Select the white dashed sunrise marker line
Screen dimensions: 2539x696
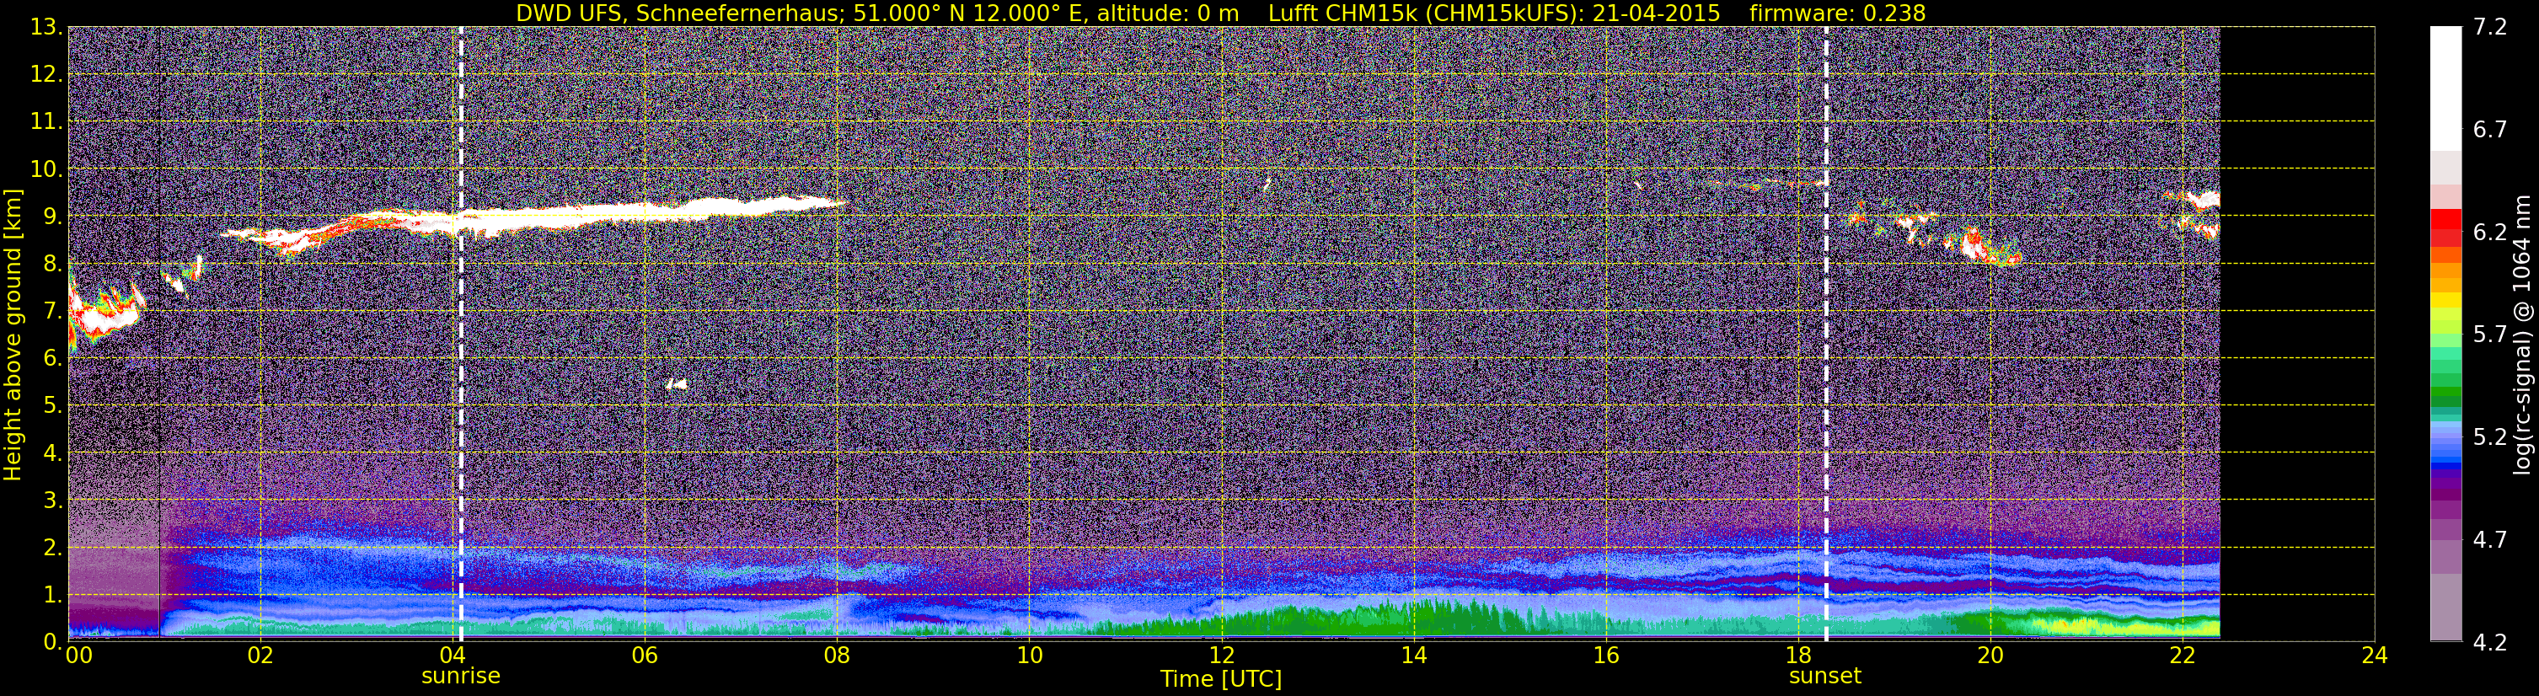pyautogui.click(x=460, y=335)
